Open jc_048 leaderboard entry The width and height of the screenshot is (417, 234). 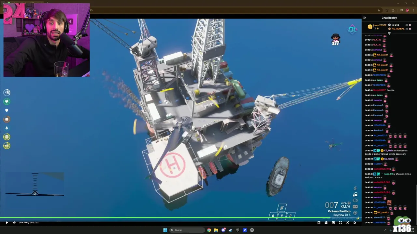399,25
